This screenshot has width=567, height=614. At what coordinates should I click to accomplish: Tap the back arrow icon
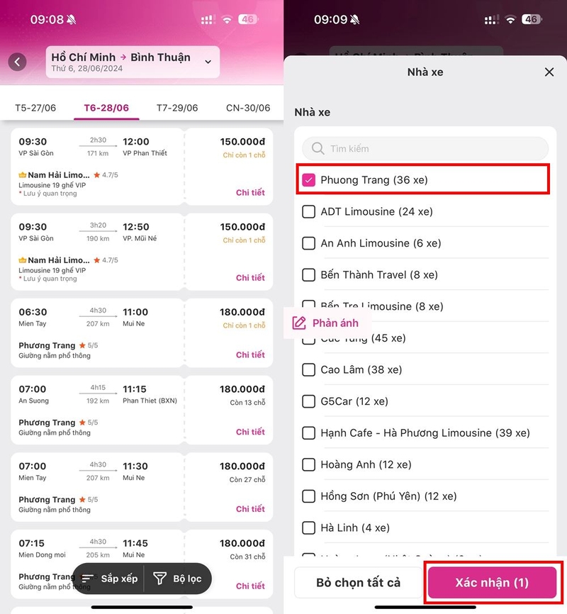[17, 62]
